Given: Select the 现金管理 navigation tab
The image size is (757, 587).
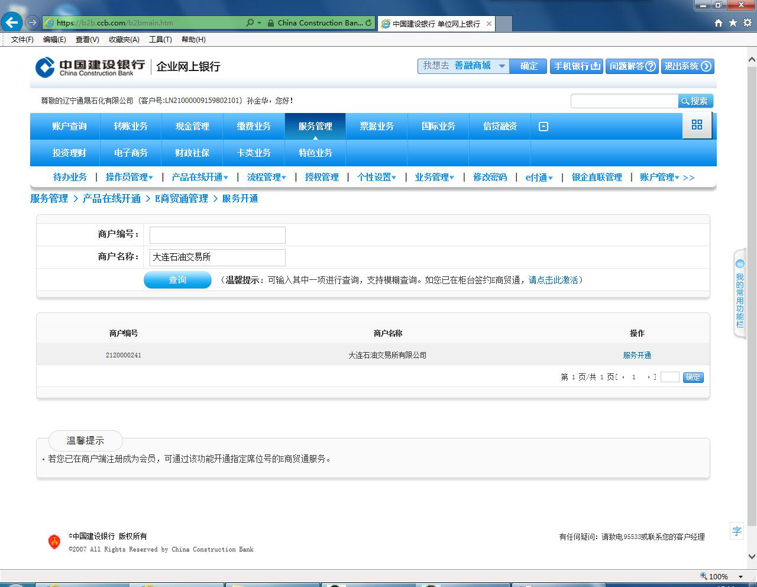Looking at the screenshot, I should click(x=192, y=127).
